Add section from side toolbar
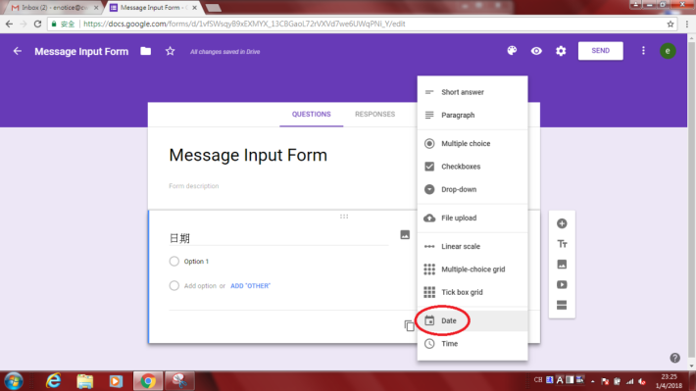Image resolution: width=696 pixels, height=391 pixels. point(562,305)
